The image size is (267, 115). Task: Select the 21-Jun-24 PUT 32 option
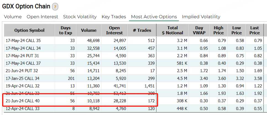coord(22,71)
